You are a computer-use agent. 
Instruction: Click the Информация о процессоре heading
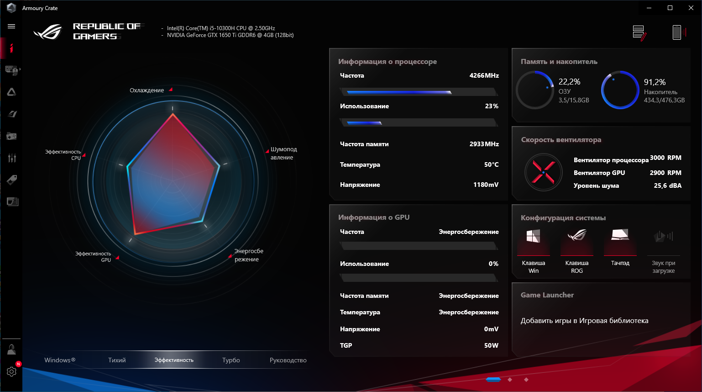[388, 62]
